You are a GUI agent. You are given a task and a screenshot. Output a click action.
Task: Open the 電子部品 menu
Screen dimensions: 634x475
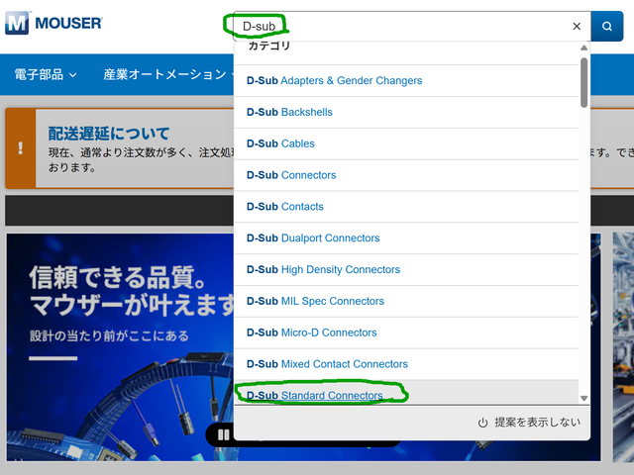coord(46,75)
